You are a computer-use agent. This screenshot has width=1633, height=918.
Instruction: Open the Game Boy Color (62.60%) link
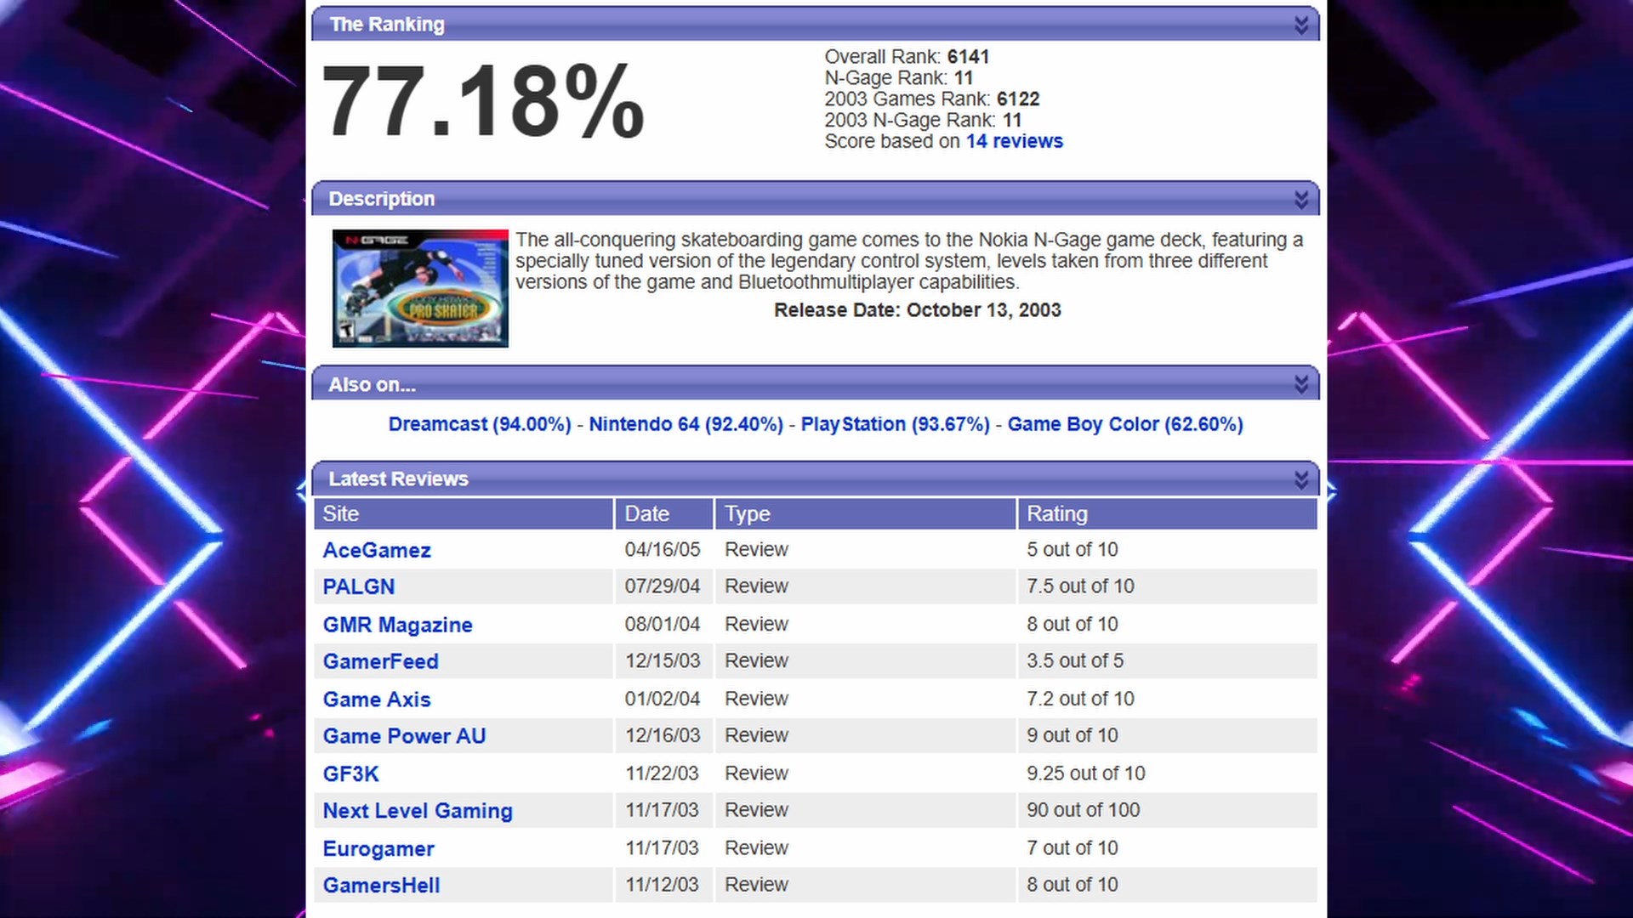pyautogui.click(x=1125, y=424)
